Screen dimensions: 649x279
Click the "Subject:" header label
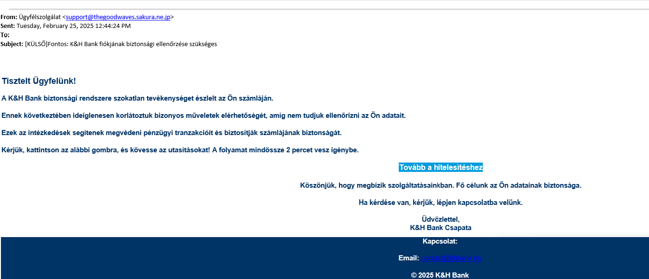tap(12, 44)
